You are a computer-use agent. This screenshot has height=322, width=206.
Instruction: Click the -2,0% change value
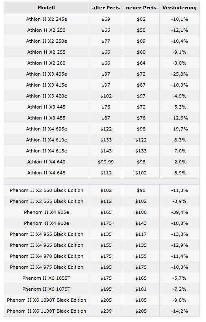tap(180, 162)
